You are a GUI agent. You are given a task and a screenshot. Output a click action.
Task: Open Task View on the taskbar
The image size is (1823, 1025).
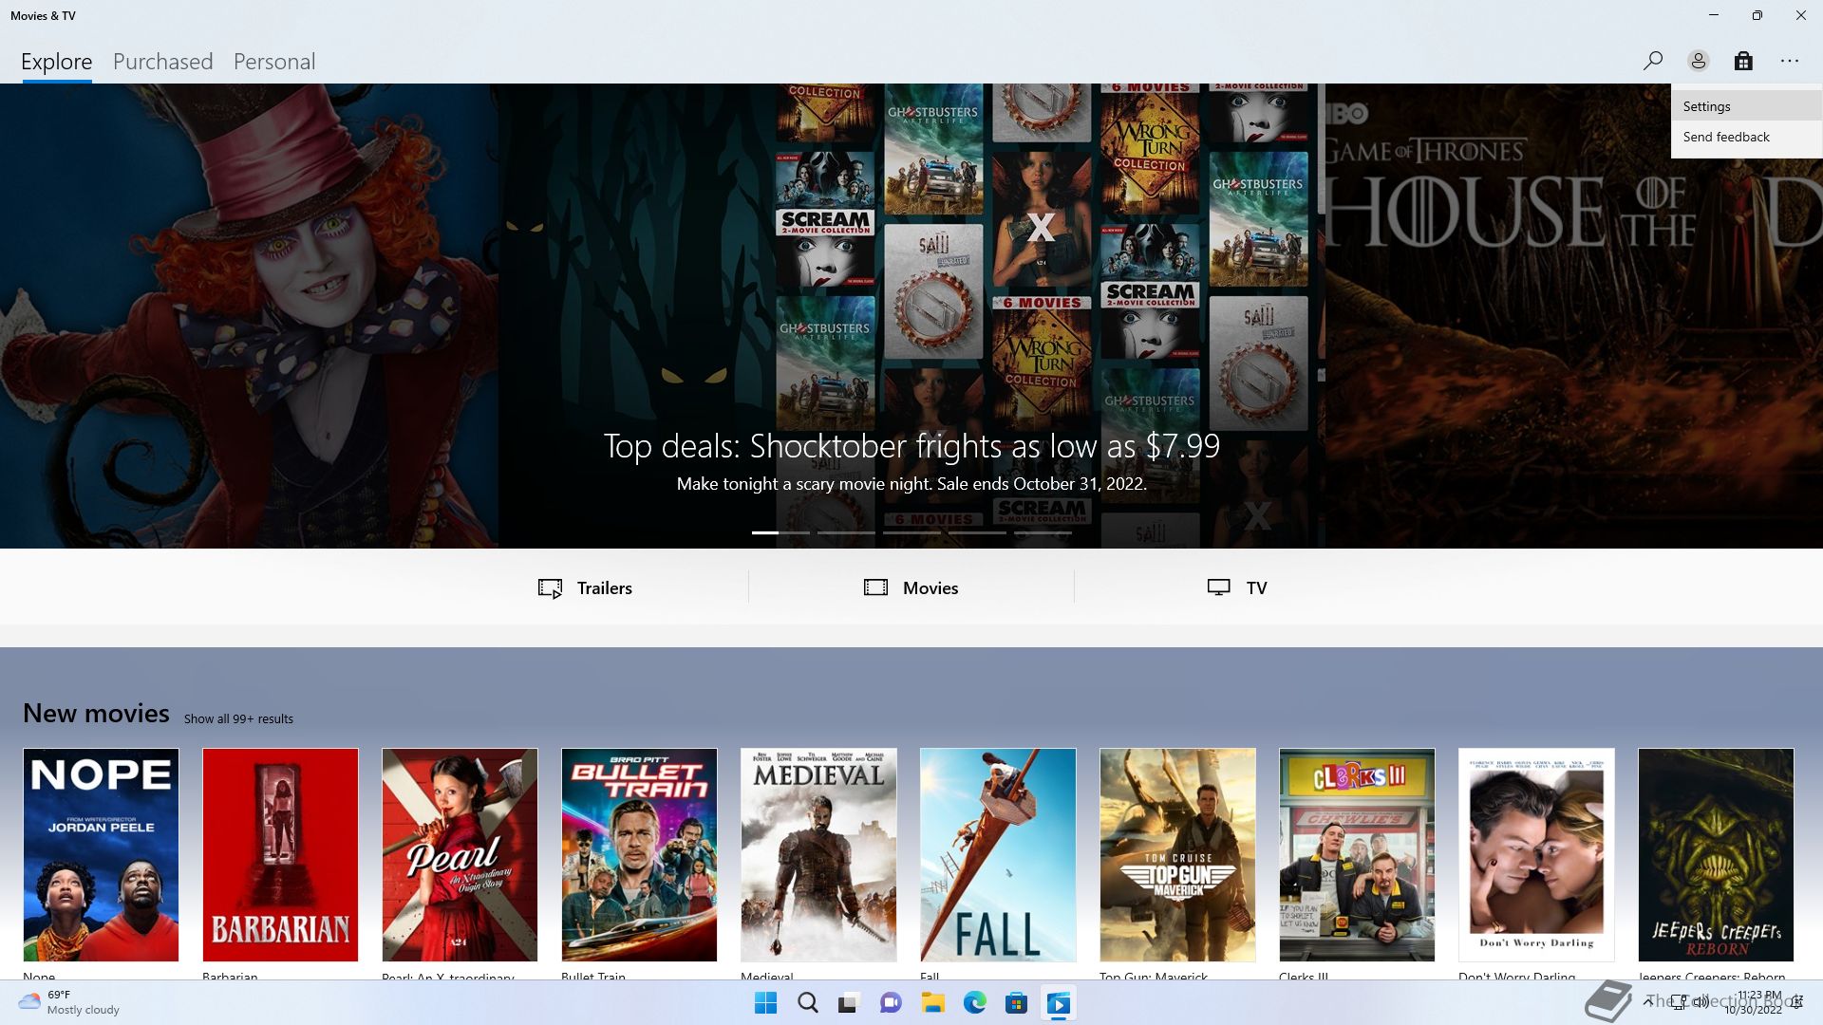pyautogui.click(x=849, y=1003)
